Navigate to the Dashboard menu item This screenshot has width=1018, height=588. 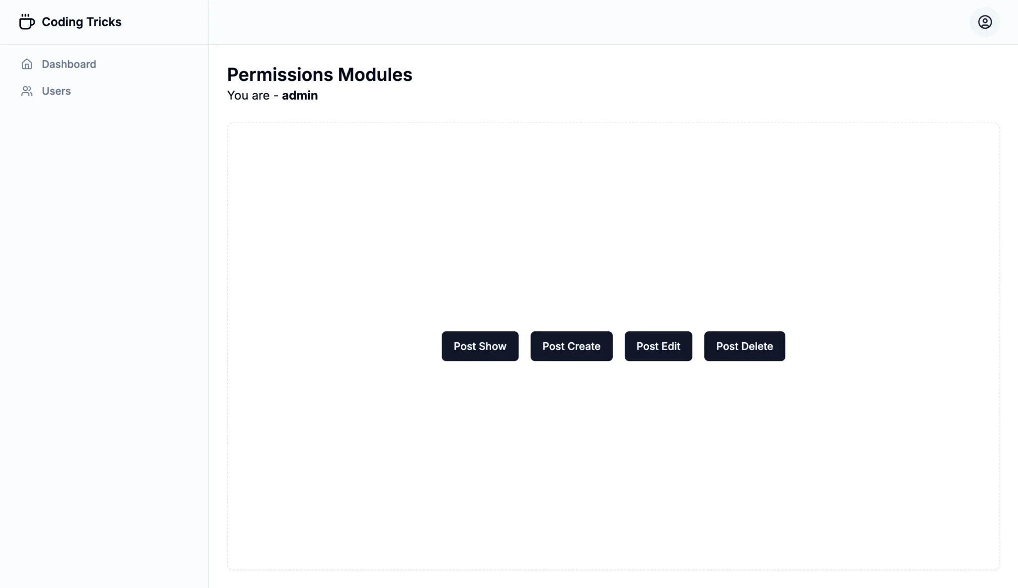tap(69, 65)
